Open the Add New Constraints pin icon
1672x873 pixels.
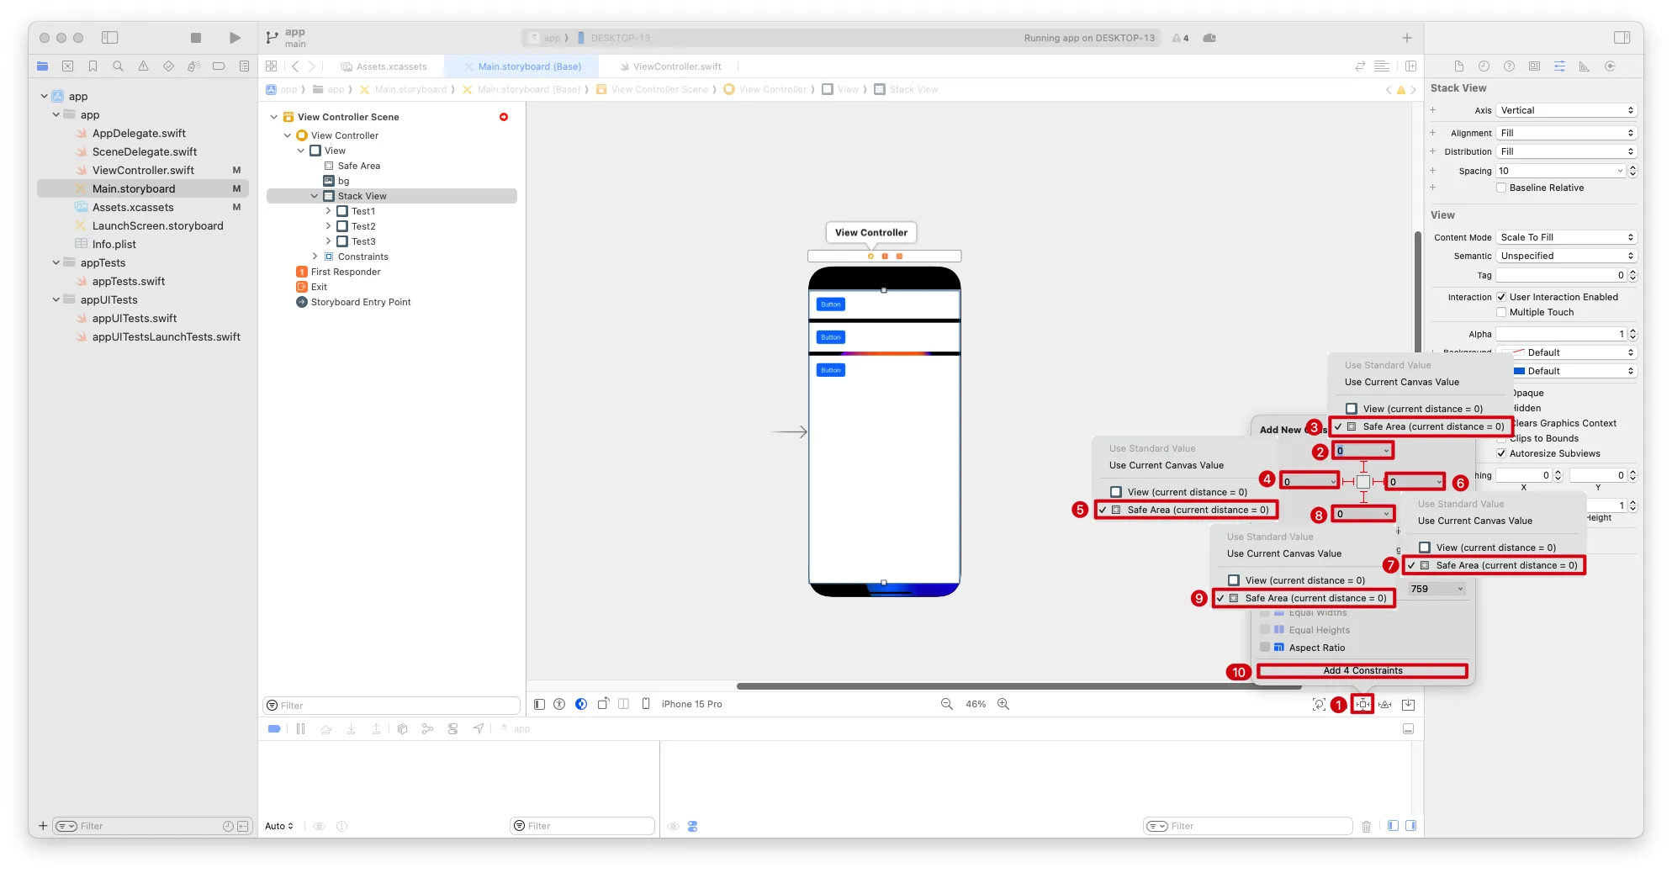1362,705
